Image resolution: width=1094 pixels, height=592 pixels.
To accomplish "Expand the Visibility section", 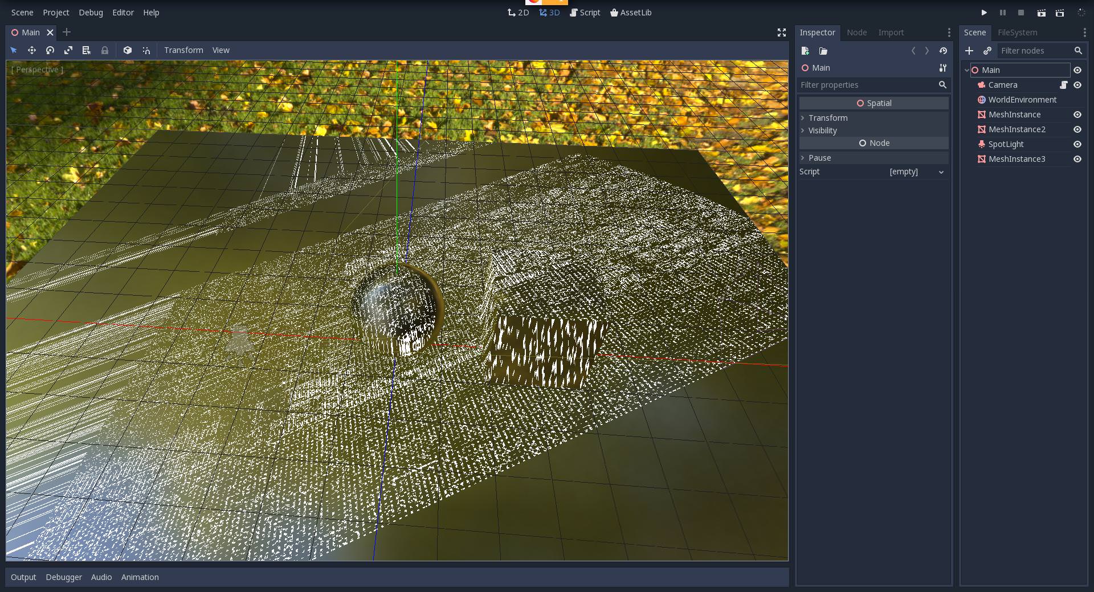I will click(x=873, y=130).
